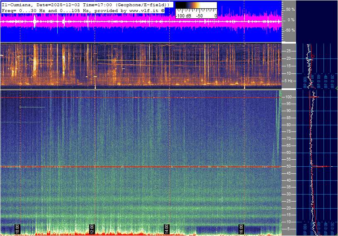Click the -100 dB label on color scale
The height and width of the screenshot is (236, 338).
point(183,16)
